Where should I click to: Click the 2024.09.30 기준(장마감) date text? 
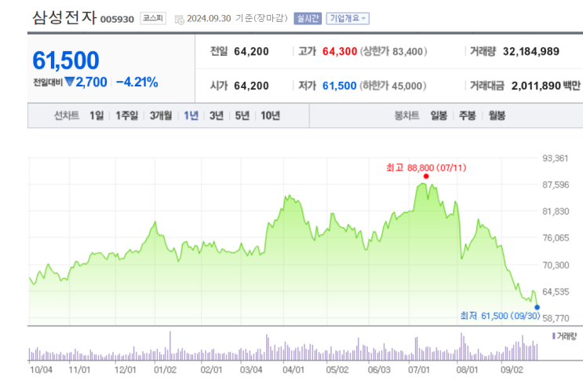[x=237, y=18]
